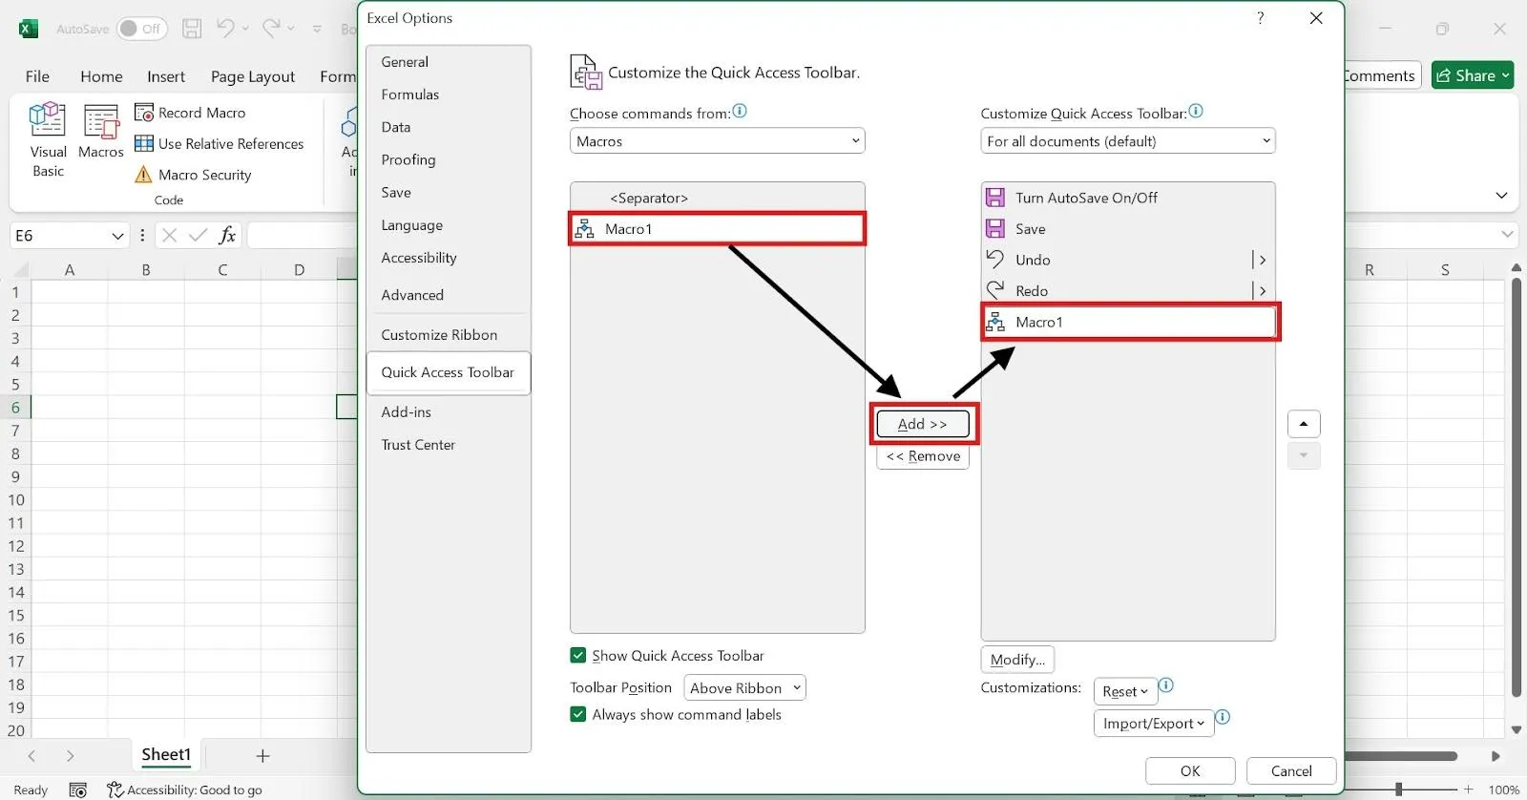
Task: Open Macro Security warning icon
Action: [x=143, y=175]
